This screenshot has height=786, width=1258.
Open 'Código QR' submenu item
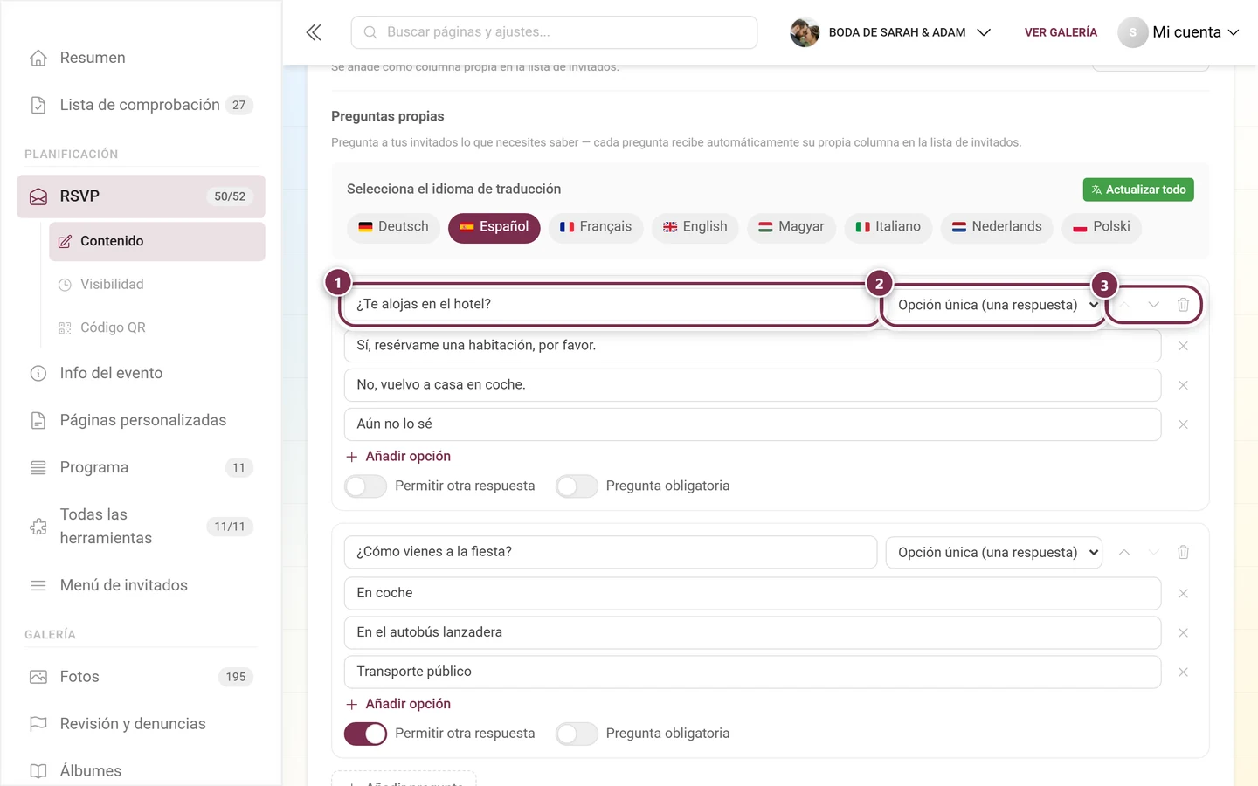157,327
